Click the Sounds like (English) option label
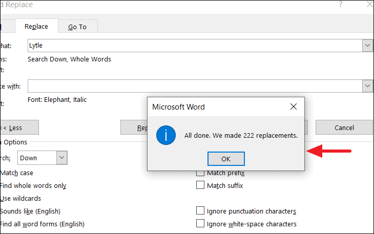Viewport: 374px width, 234px height. tap(30, 211)
